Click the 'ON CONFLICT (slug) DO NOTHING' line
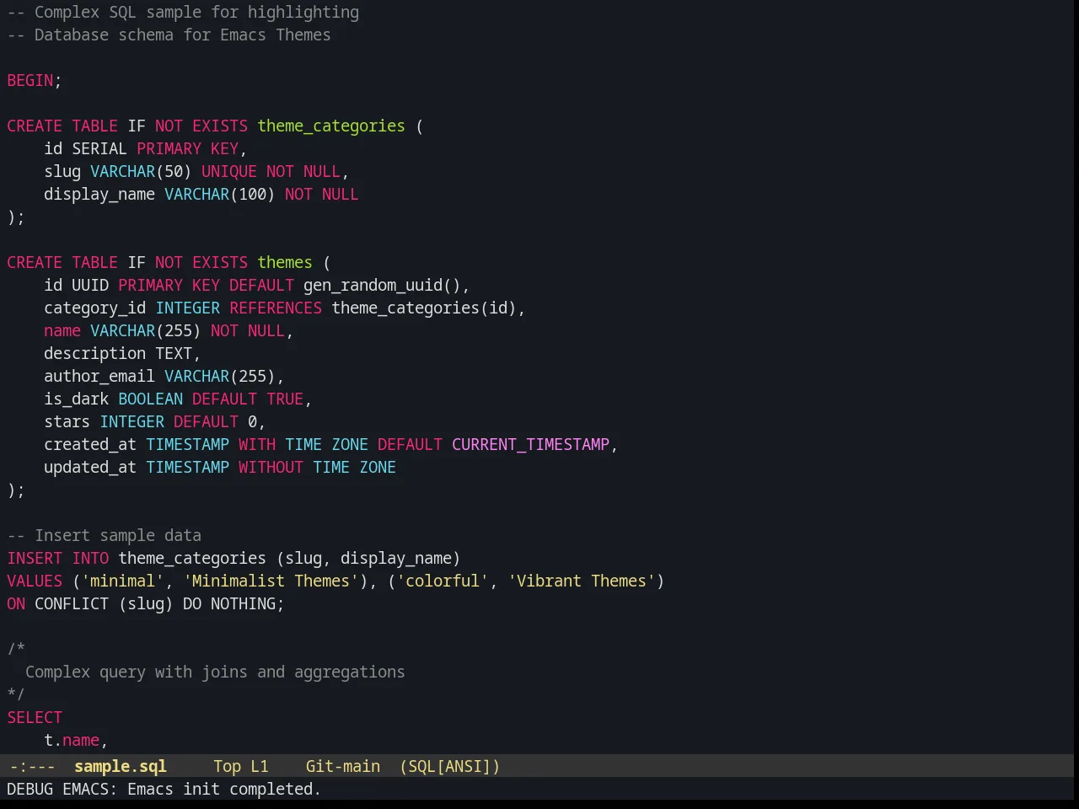This screenshot has height=809, width=1079. click(x=146, y=603)
